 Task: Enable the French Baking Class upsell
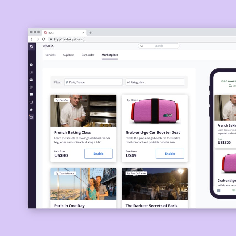[98, 154]
